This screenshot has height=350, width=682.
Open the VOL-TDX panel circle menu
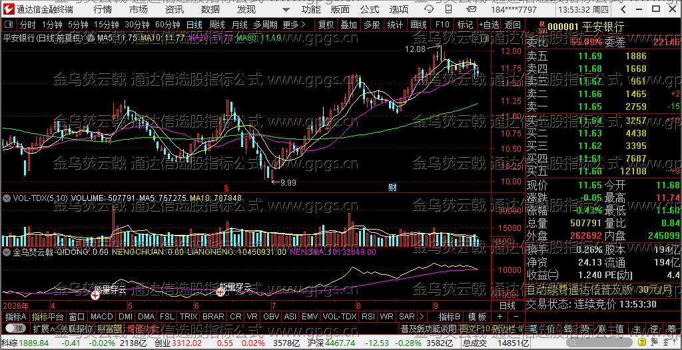coord(7,198)
